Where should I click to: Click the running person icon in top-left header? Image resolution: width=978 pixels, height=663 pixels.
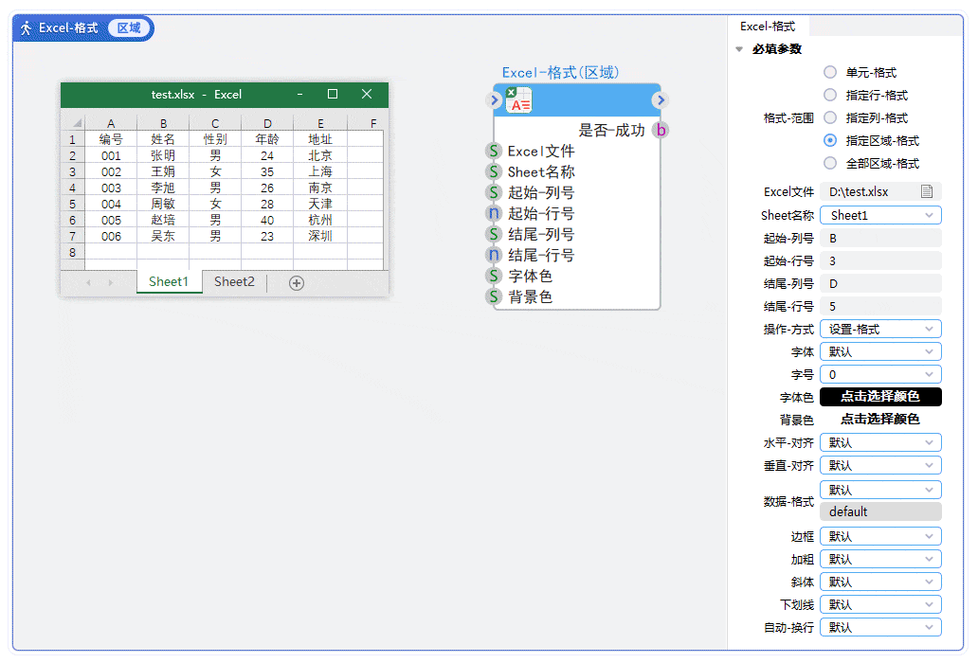click(26, 27)
